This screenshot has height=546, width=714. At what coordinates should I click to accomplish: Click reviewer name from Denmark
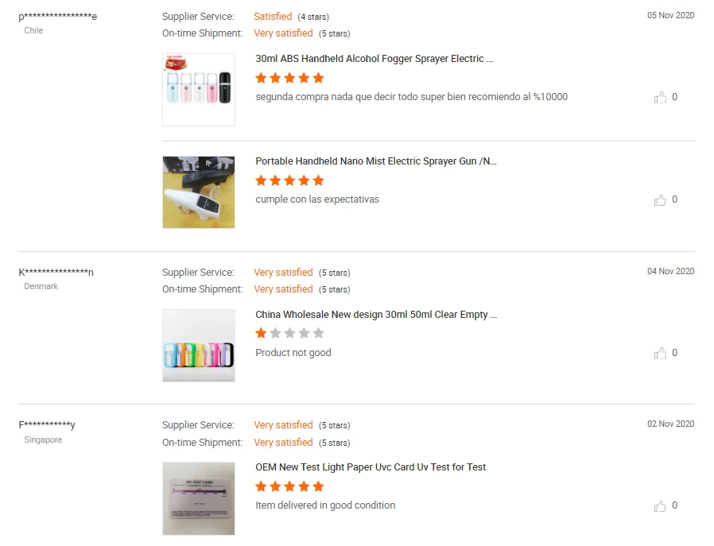[x=56, y=273]
